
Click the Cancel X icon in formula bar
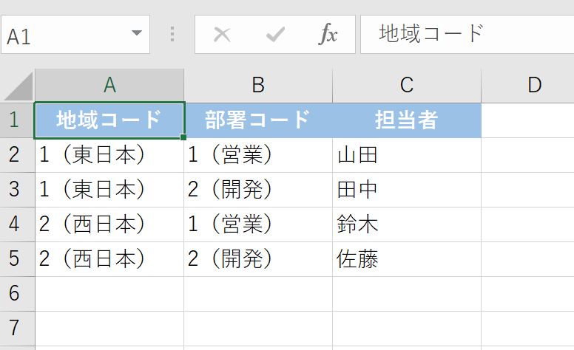click(x=222, y=34)
